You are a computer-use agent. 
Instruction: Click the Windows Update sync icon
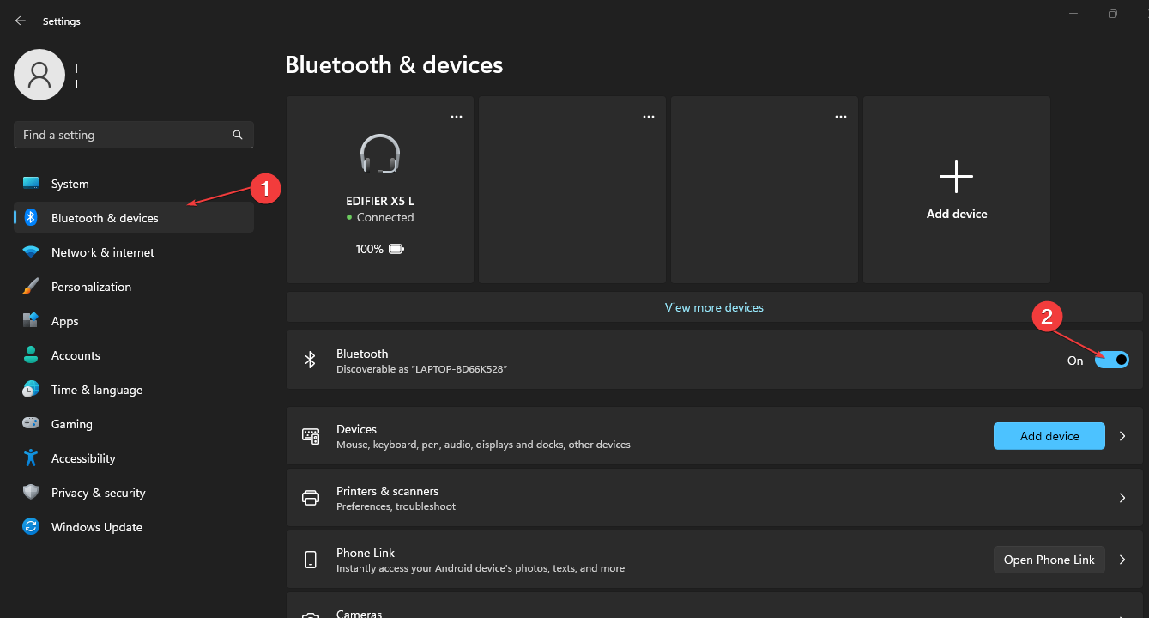[x=31, y=527]
